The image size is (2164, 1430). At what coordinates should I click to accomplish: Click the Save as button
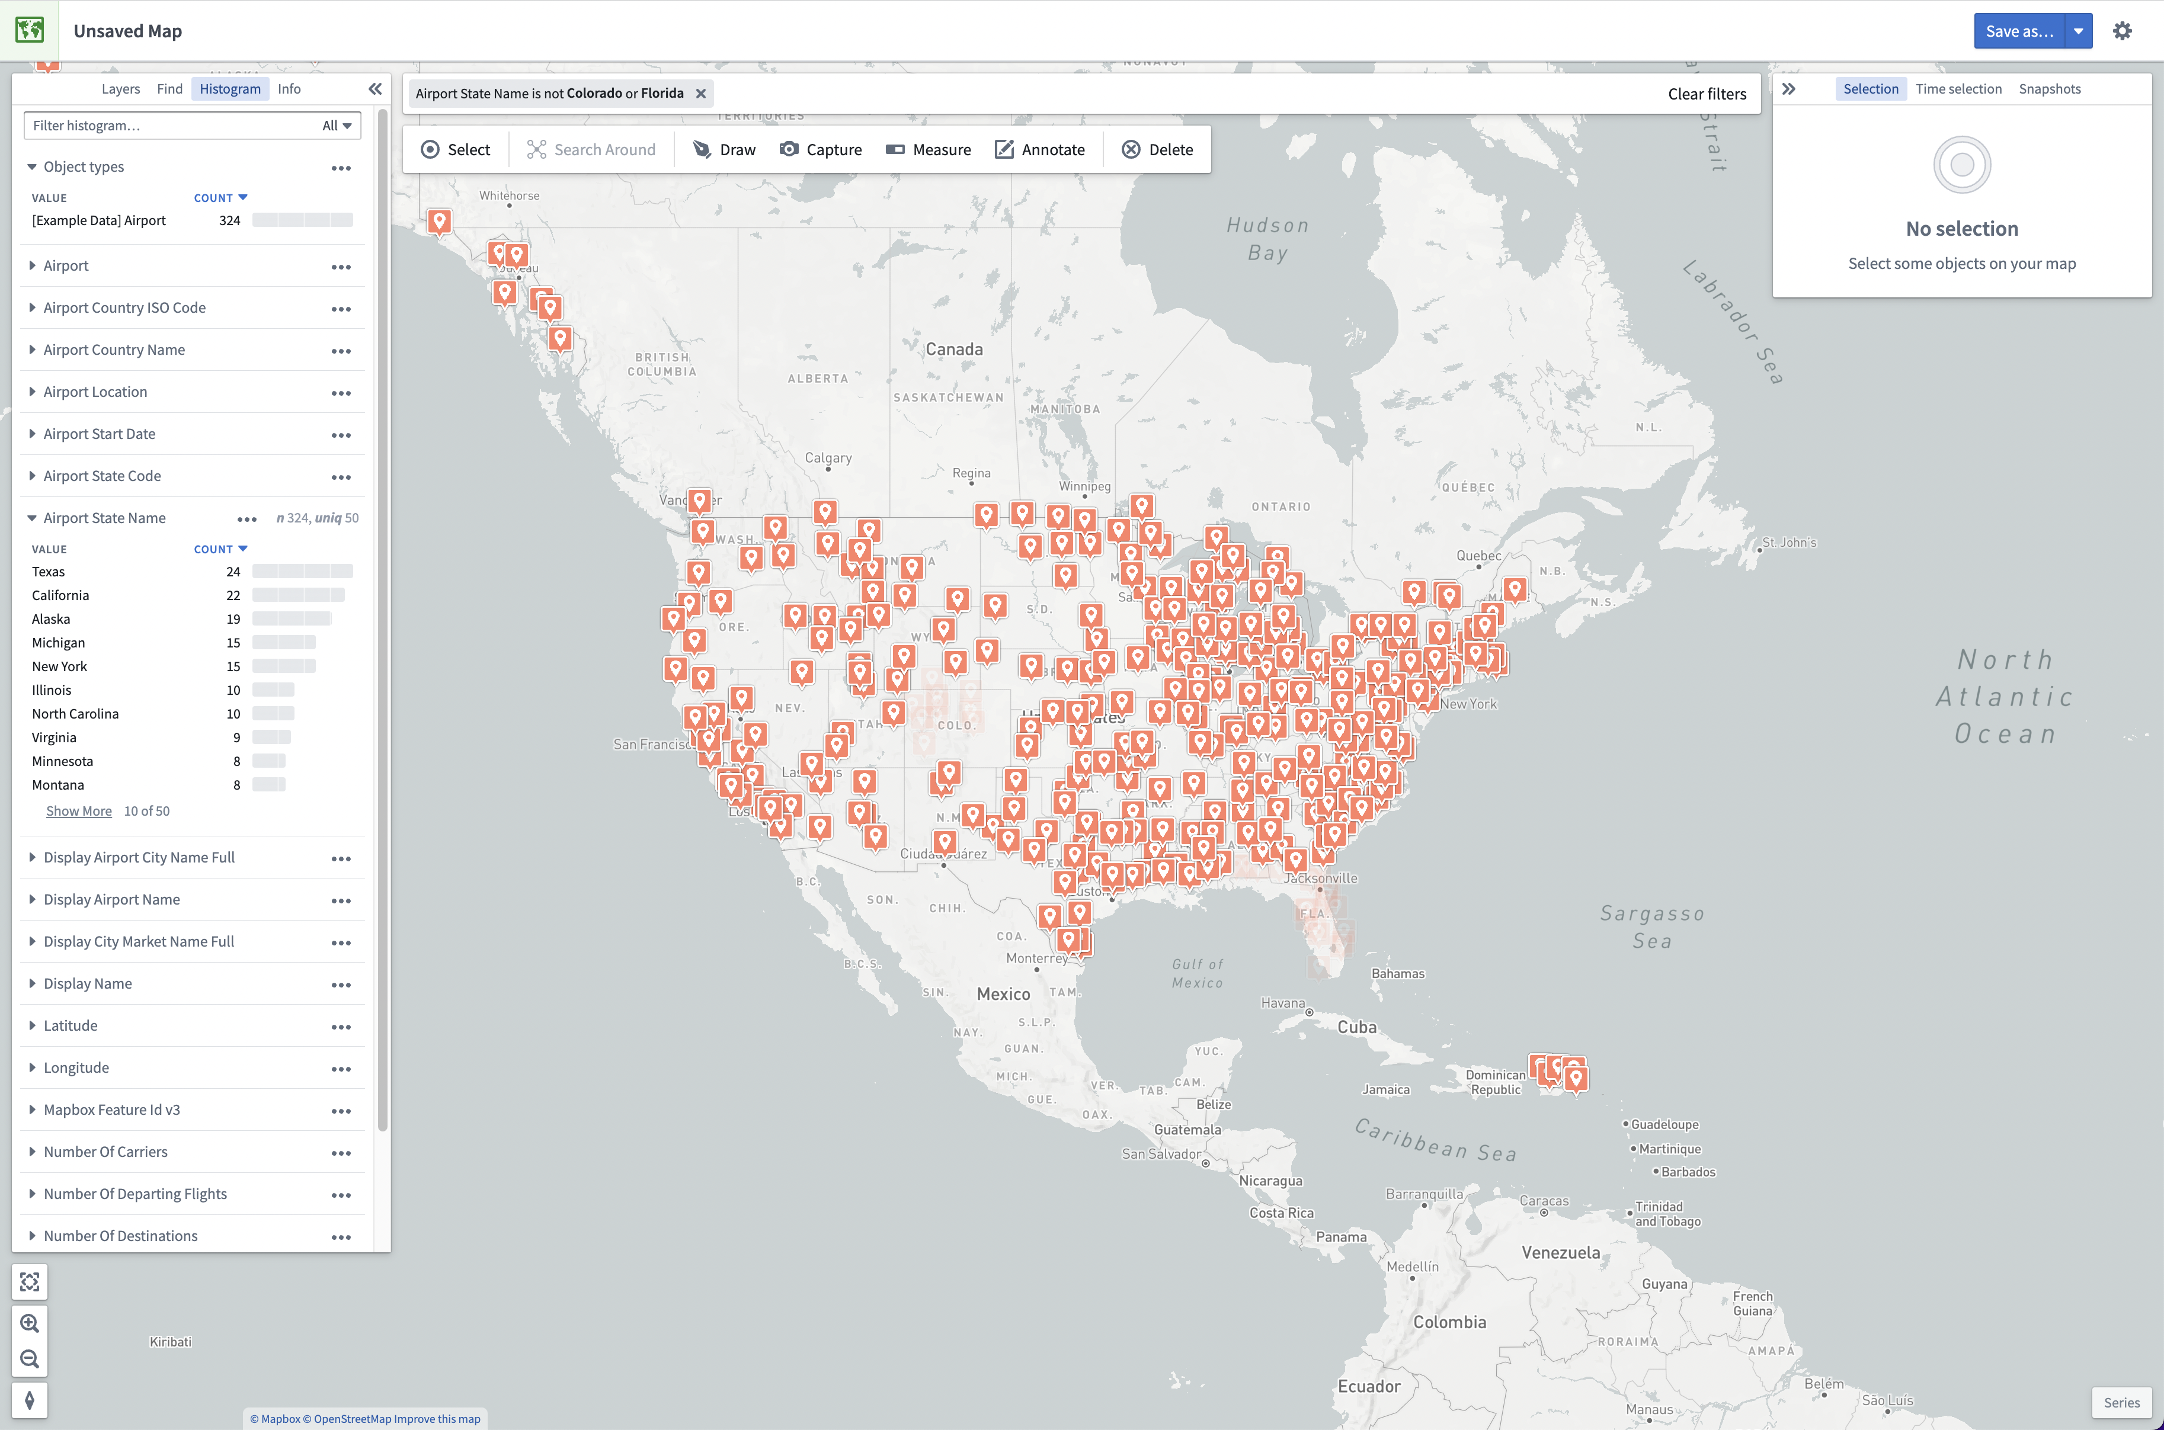(x=2019, y=31)
